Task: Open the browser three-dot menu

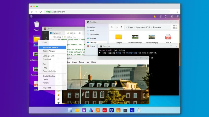Action: [x=177, y=12]
